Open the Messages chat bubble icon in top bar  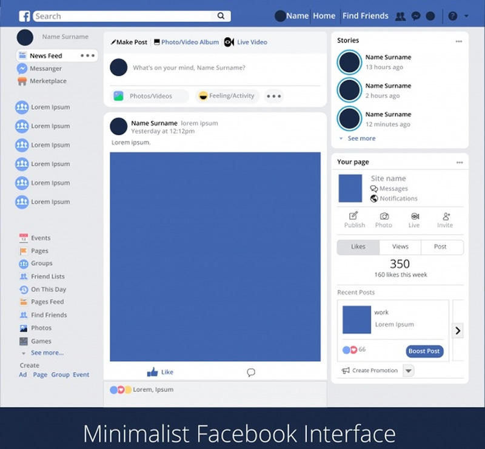coord(415,16)
